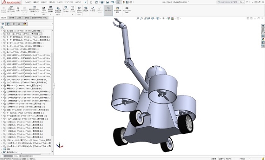The height and width of the screenshot is (160, 265).
Task: Click the filter icon above feature tree
Action: 2,28
